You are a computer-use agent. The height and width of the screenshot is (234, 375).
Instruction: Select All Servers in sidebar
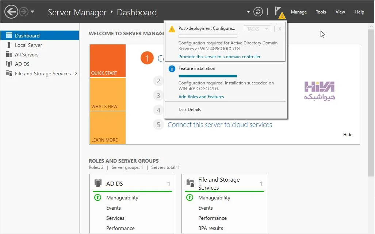coord(40,55)
